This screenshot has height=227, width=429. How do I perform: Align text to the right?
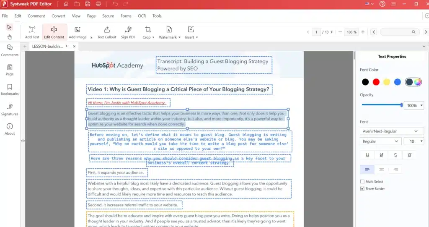click(x=395, y=170)
